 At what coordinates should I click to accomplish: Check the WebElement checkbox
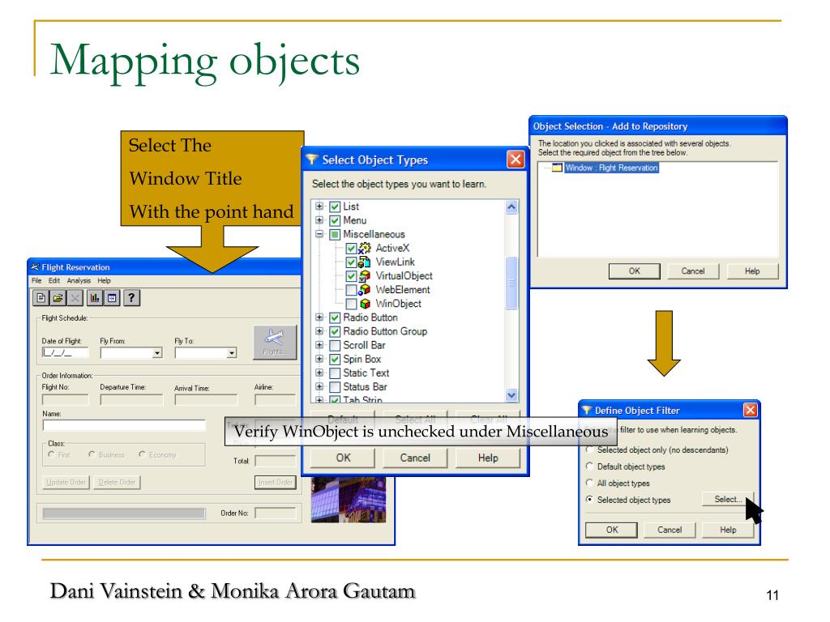pyautogui.click(x=351, y=290)
